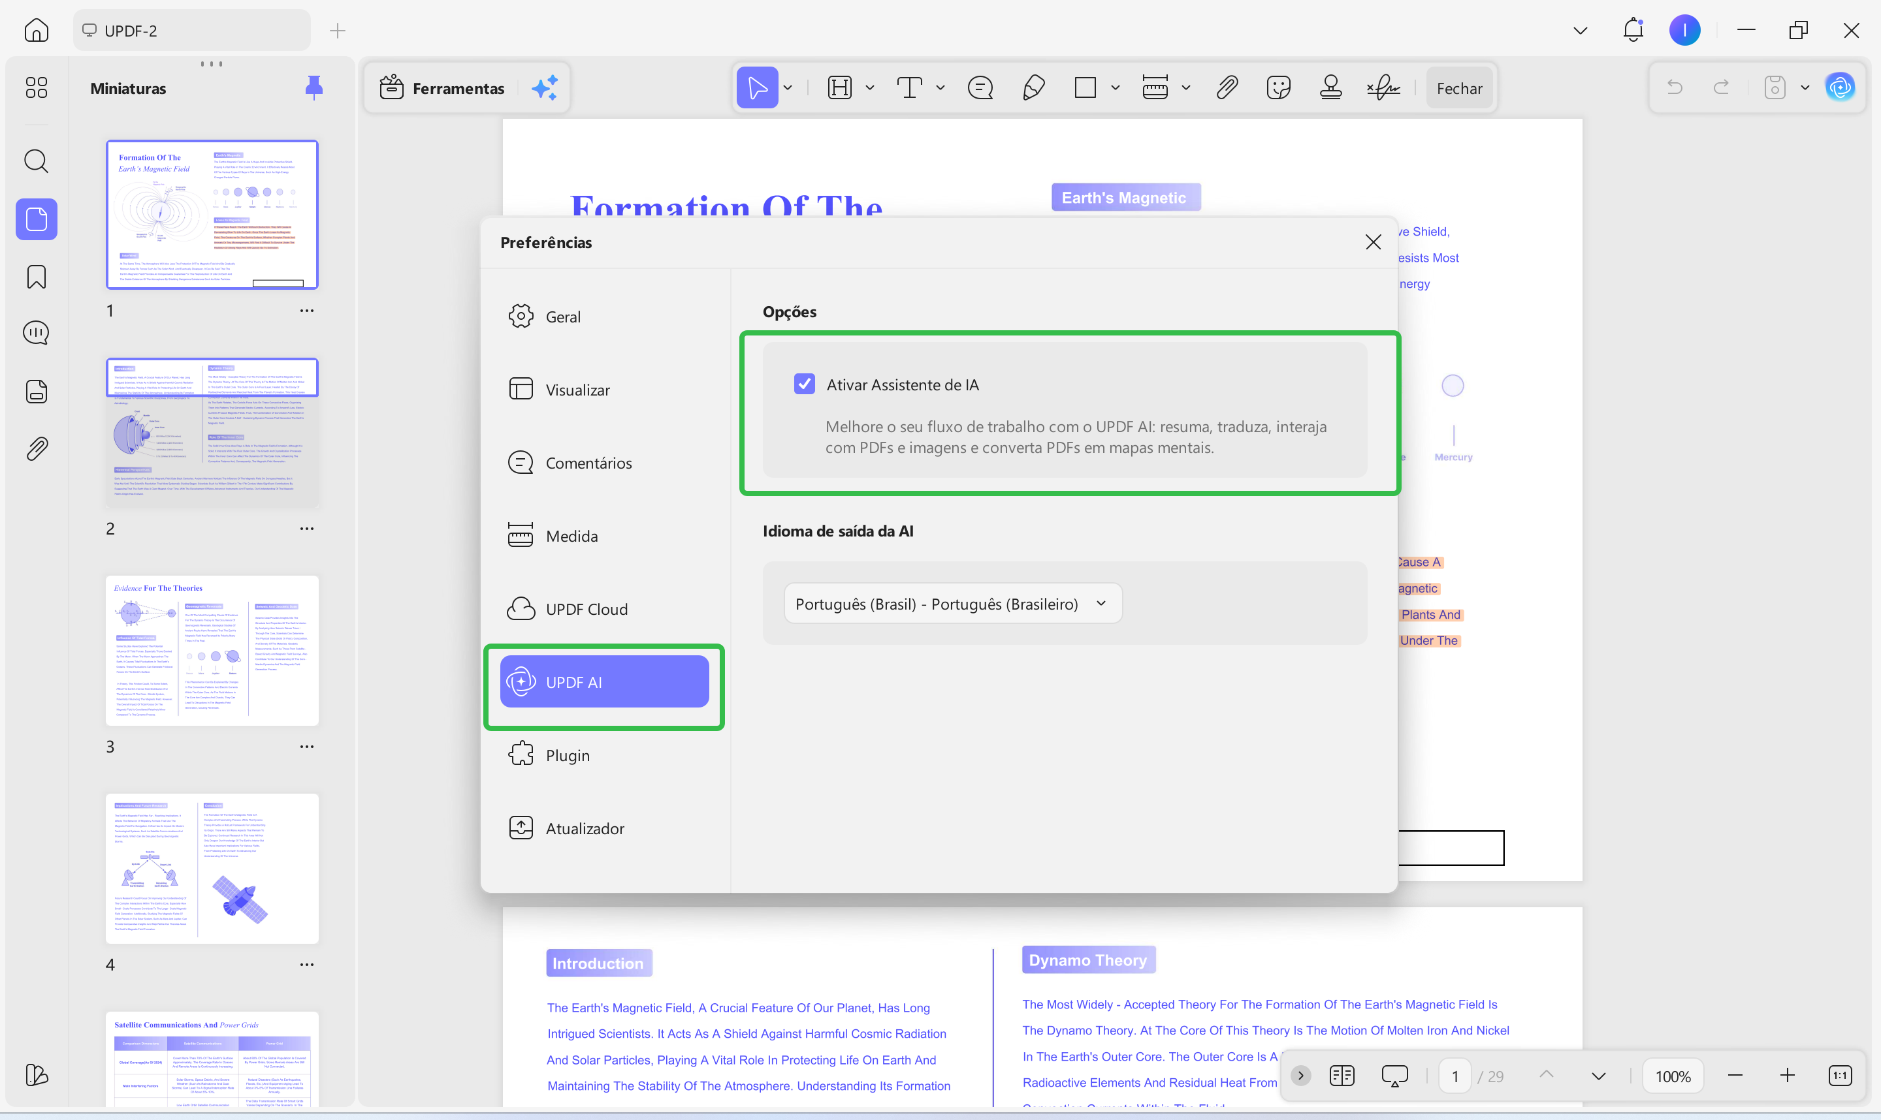Undo the last action

coord(1675,87)
